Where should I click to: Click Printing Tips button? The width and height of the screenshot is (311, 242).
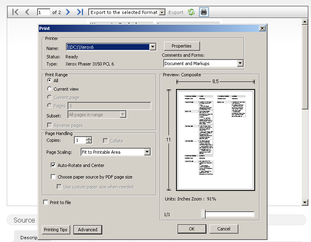(x=56, y=230)
